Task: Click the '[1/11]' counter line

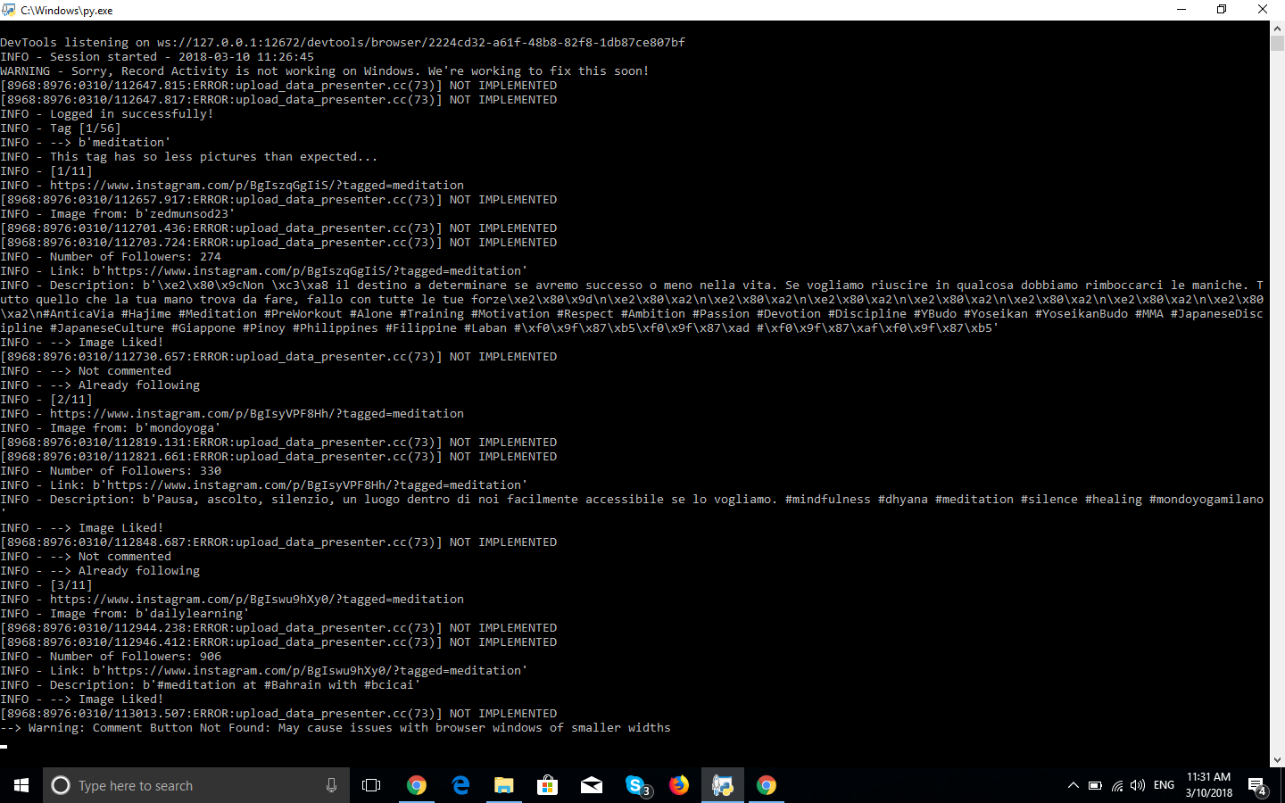Action: point(46,170)
